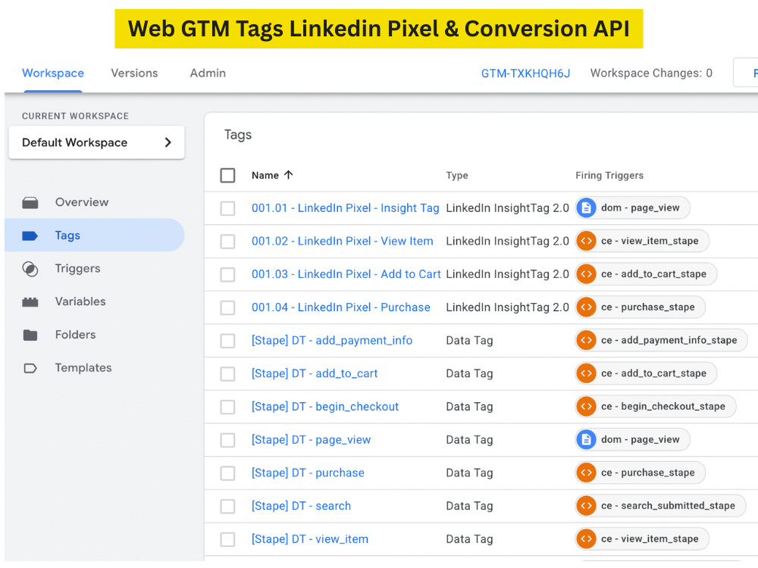Open the GTM-TXKHQH6J container ID link
This screenshot has height=568, width=758.
click(525, 73)
